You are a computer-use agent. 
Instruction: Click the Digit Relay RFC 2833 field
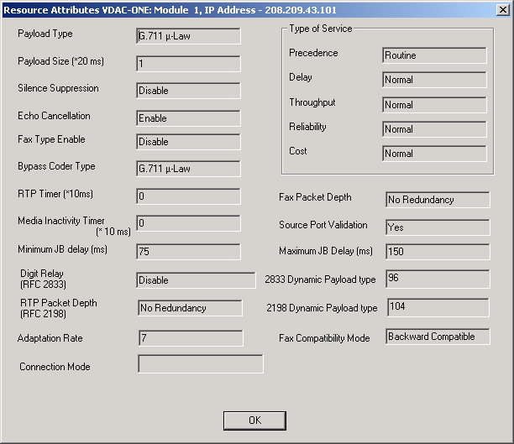[196, 280]
